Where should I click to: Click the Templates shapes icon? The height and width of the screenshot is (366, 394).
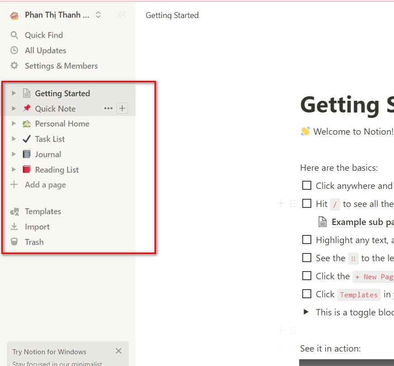14,211
